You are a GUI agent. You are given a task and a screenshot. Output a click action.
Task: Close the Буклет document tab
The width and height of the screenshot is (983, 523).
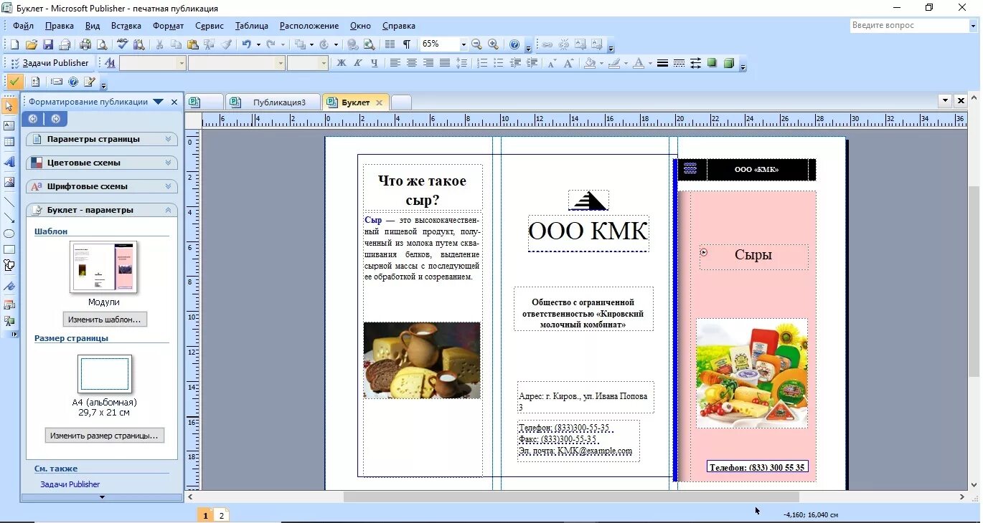tap(379, 102)
